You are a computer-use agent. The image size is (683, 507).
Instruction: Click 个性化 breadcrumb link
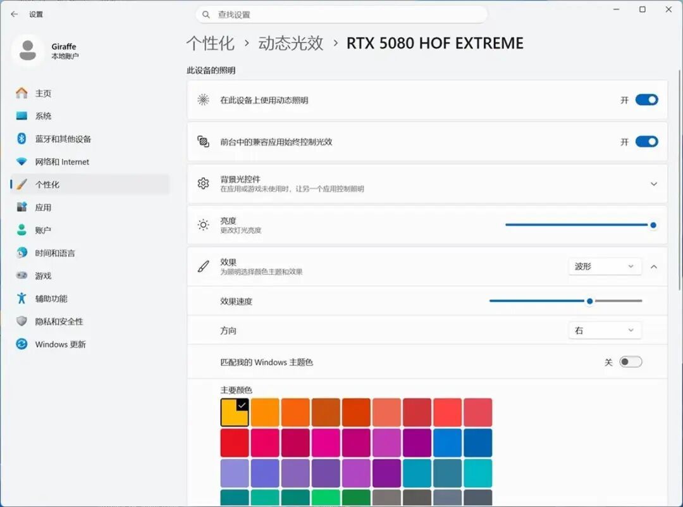pyautogui.click(x=211, y=43)
